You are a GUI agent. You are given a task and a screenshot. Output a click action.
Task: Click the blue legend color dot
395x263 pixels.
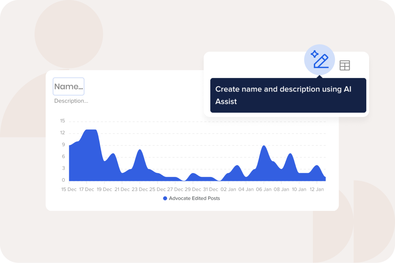(x=165, y=198)
